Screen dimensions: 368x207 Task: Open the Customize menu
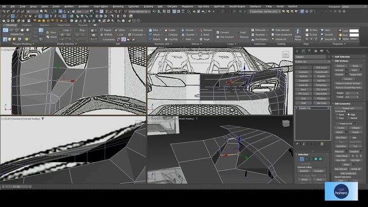(133, 6)
